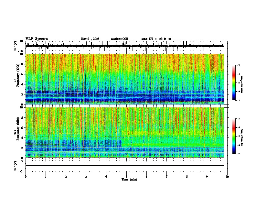This screenshot has height=198, width=256.
Task: Click the ch.3 flat black voltage line
Action: coord(124,166)
